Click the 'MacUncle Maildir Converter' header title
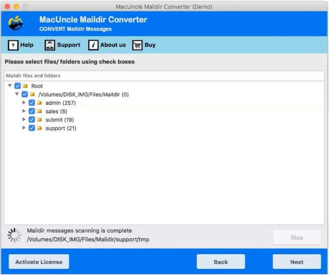This screenshot has height=275, width=329. coord(93,20)
